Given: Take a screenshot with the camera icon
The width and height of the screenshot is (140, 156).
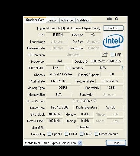Looking at the screenshot, I should [x=109, y=19].
